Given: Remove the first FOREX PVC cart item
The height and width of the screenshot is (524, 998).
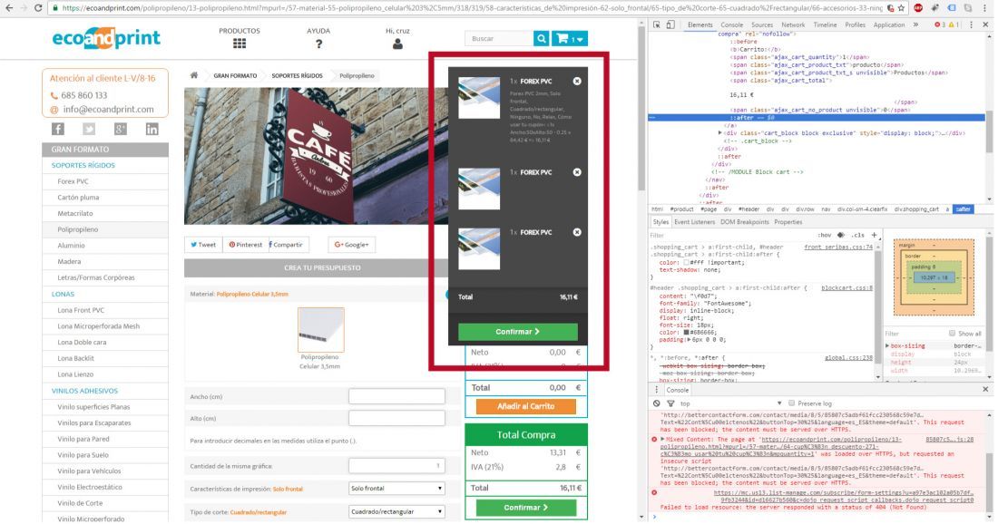Looking at the screenshot, I should [x=577, y=82].
